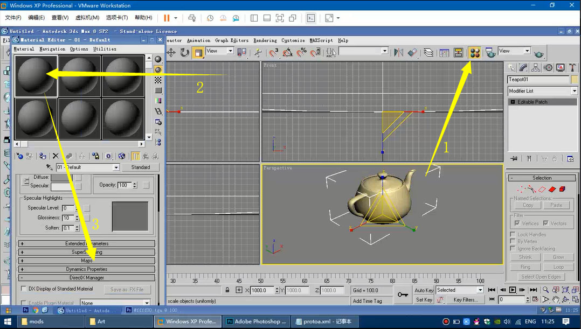Enable the By Vertex checkbox

click(x=513, y=241)
